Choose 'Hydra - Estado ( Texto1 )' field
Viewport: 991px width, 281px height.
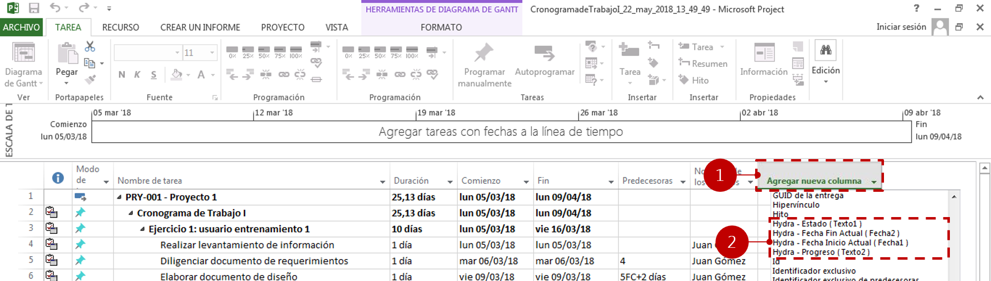click(817, 224)
